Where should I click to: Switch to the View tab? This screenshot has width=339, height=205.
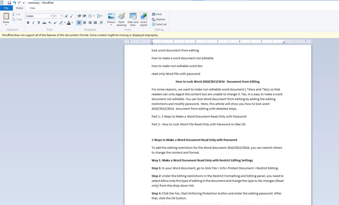click(x=32, y=8)
